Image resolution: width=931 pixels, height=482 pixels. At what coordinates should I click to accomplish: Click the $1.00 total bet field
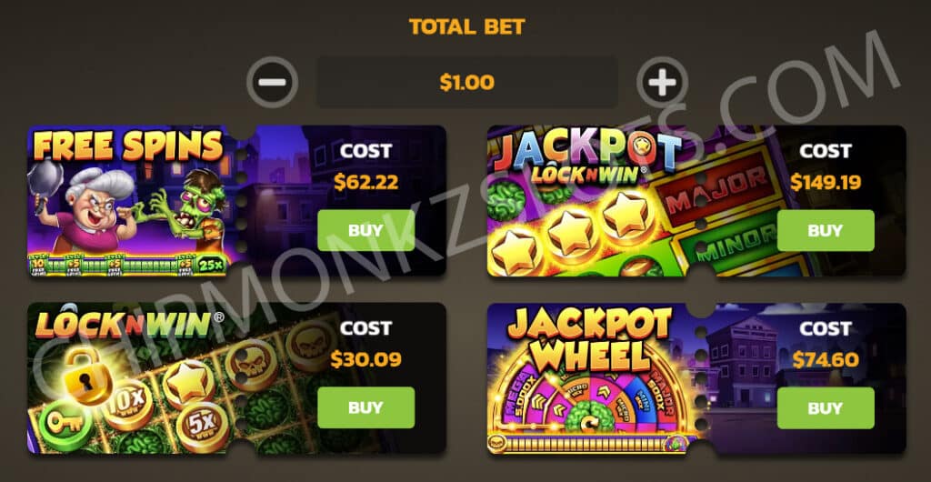coord(466,82)
